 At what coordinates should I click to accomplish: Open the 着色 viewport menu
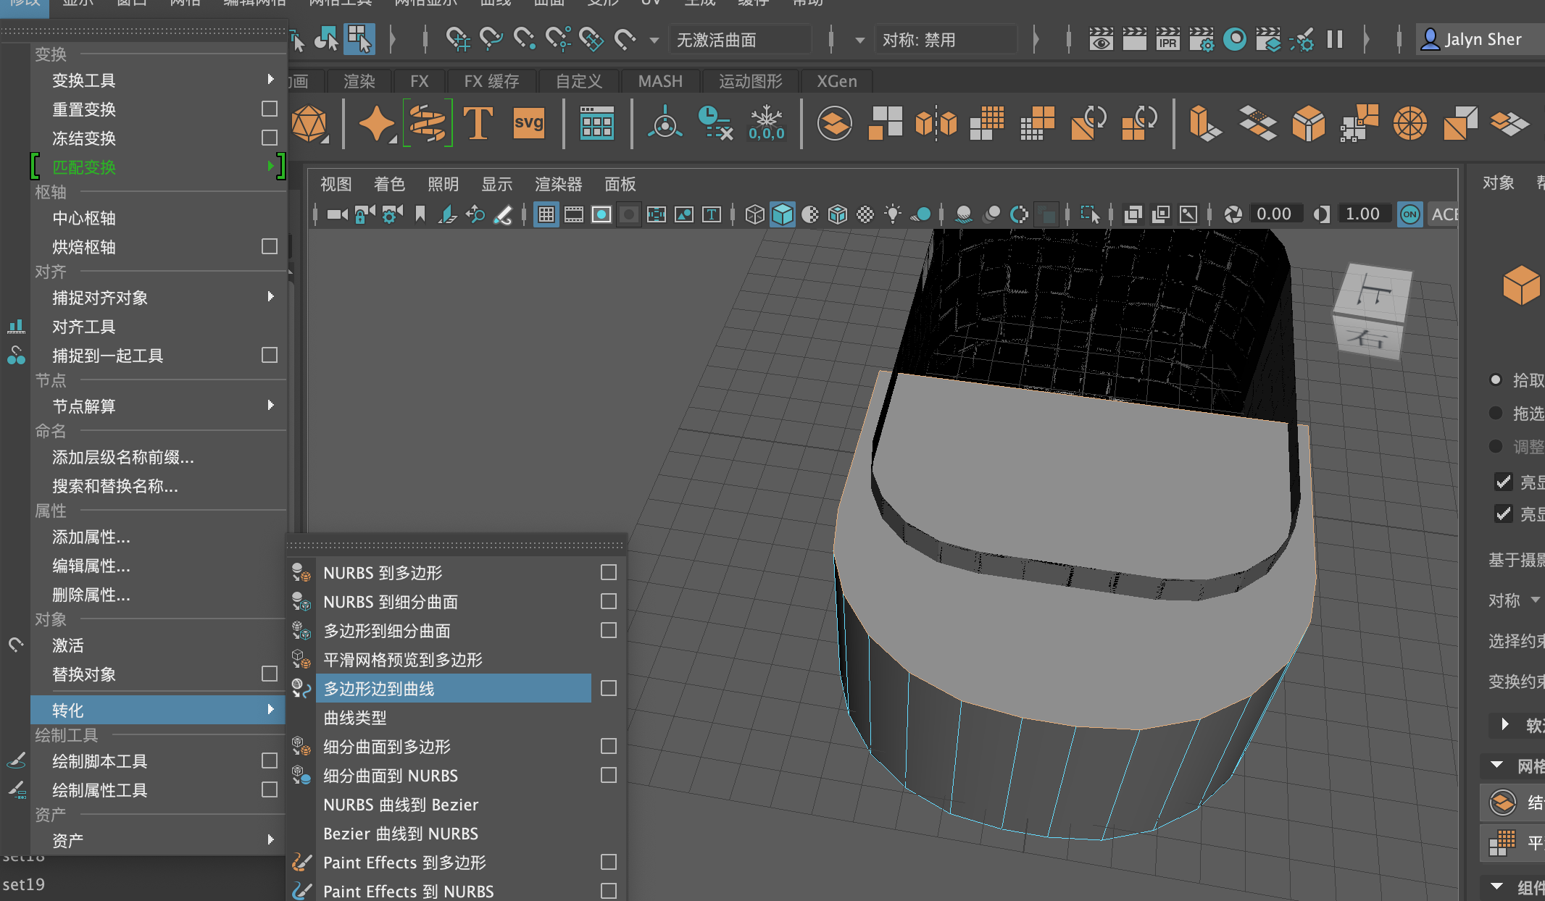pos(389,184)
